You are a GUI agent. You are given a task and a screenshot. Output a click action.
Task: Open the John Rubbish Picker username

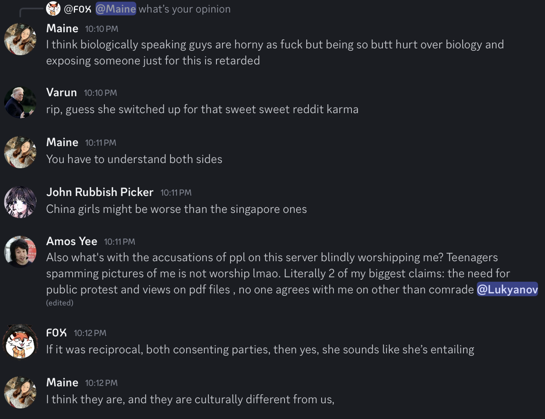click(x=100, y=192)
